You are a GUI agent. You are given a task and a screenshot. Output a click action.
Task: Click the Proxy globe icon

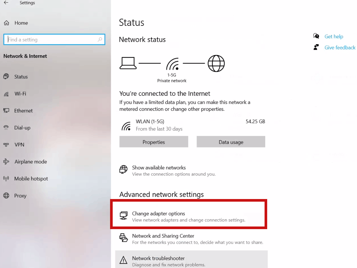(x=6, y=195)
